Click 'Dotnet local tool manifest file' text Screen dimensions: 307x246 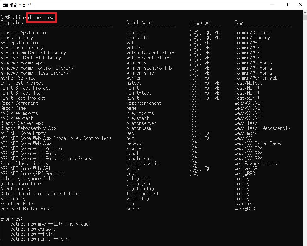click(39, 193)
